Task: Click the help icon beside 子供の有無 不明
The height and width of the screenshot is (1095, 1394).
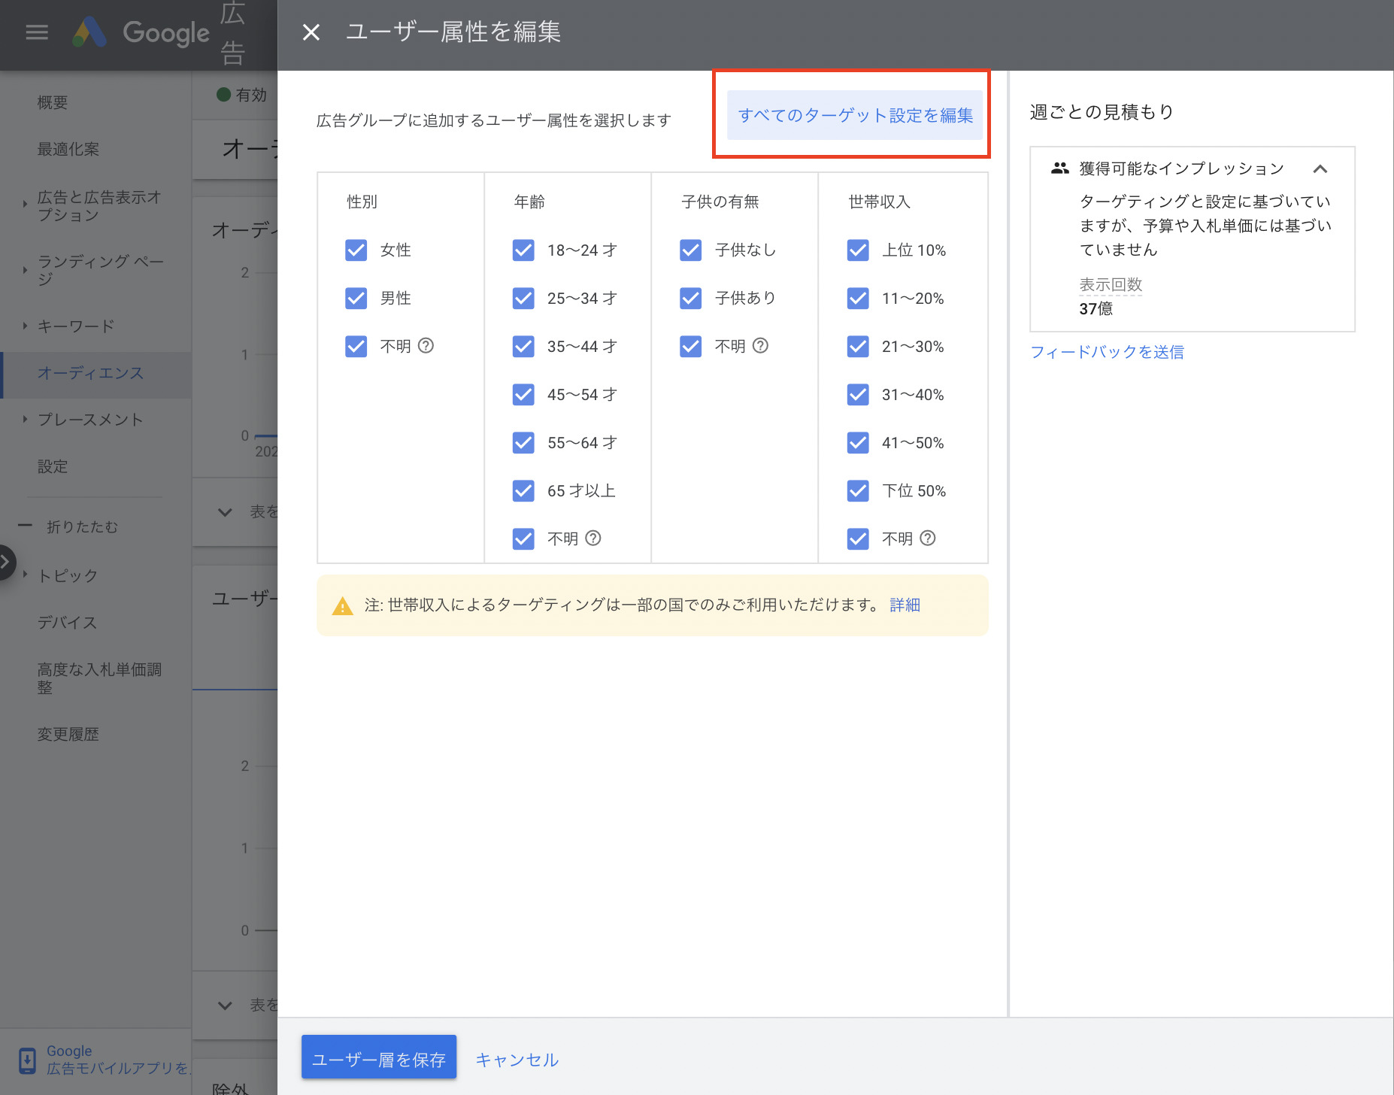Action: pos(761,346)
